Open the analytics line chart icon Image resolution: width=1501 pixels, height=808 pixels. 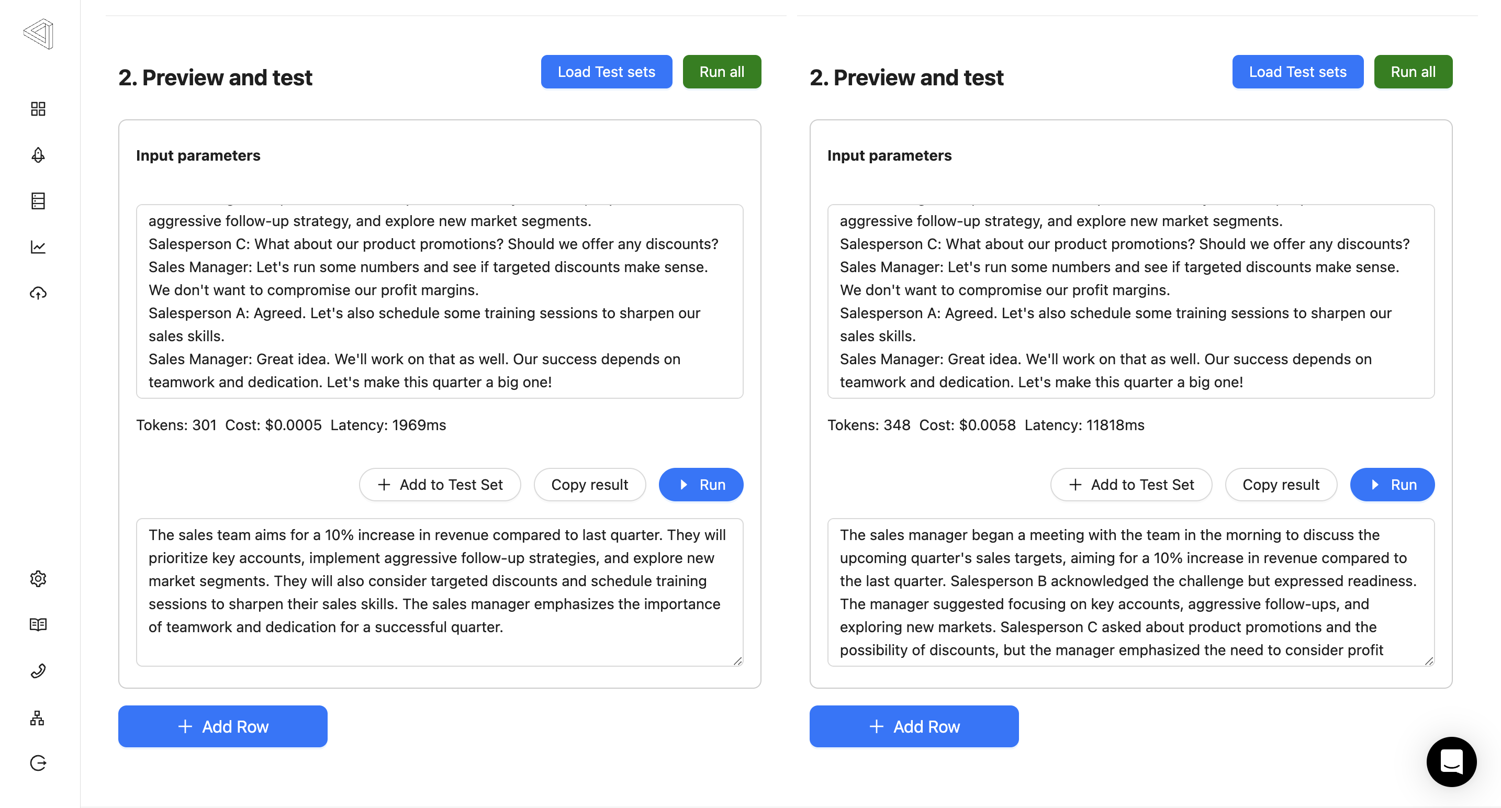pyautogui.click(x=38, y=247)
